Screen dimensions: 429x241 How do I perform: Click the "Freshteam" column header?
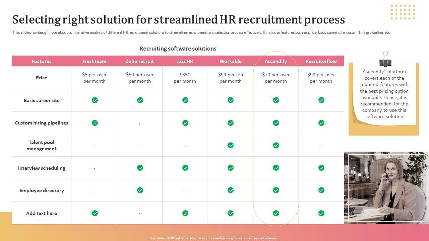pyautogui.click(x=94, y=61)
